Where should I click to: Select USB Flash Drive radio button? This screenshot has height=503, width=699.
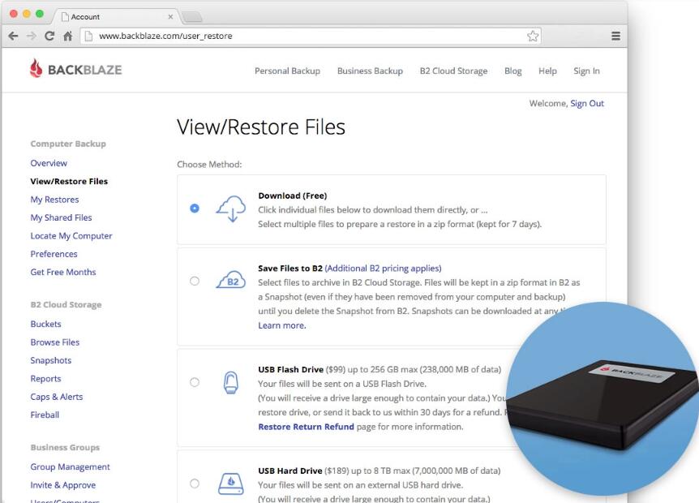point(195,382)
